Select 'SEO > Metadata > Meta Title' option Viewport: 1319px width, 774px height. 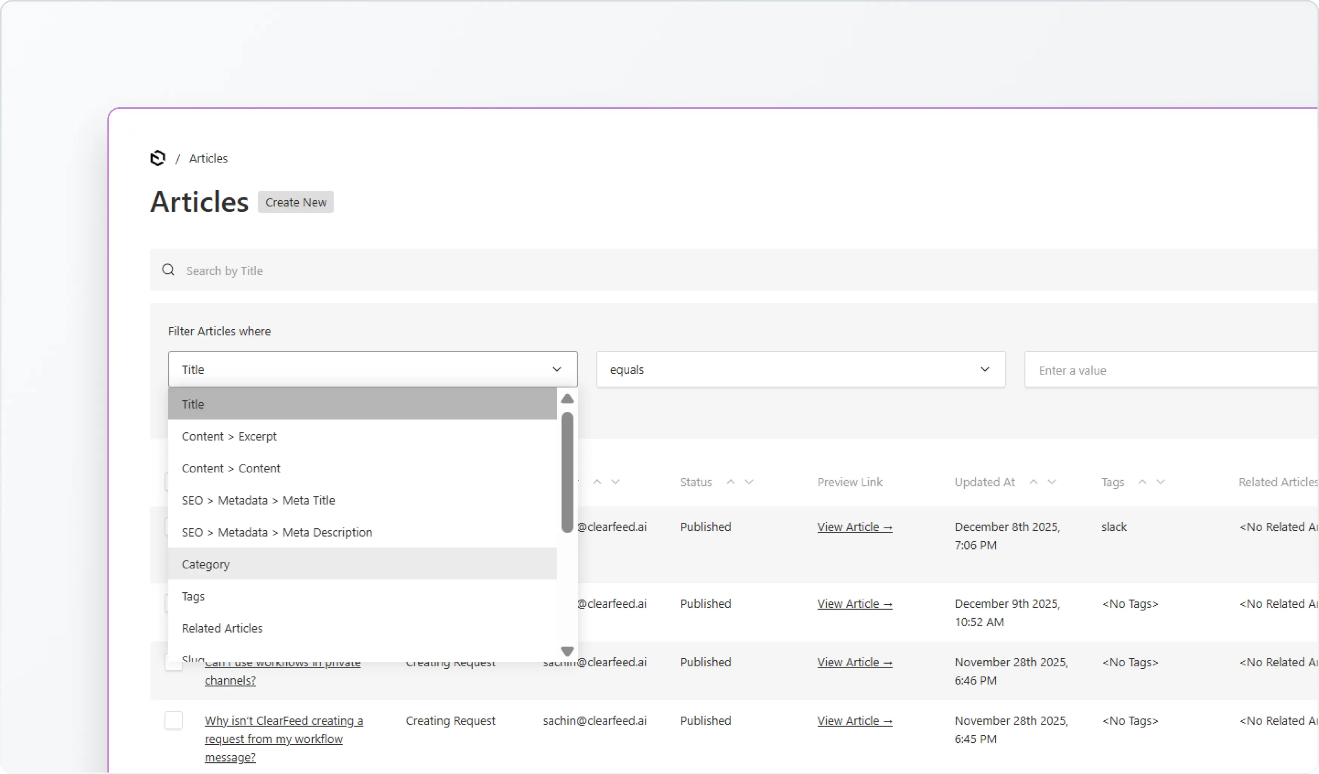tap(259, 500)
